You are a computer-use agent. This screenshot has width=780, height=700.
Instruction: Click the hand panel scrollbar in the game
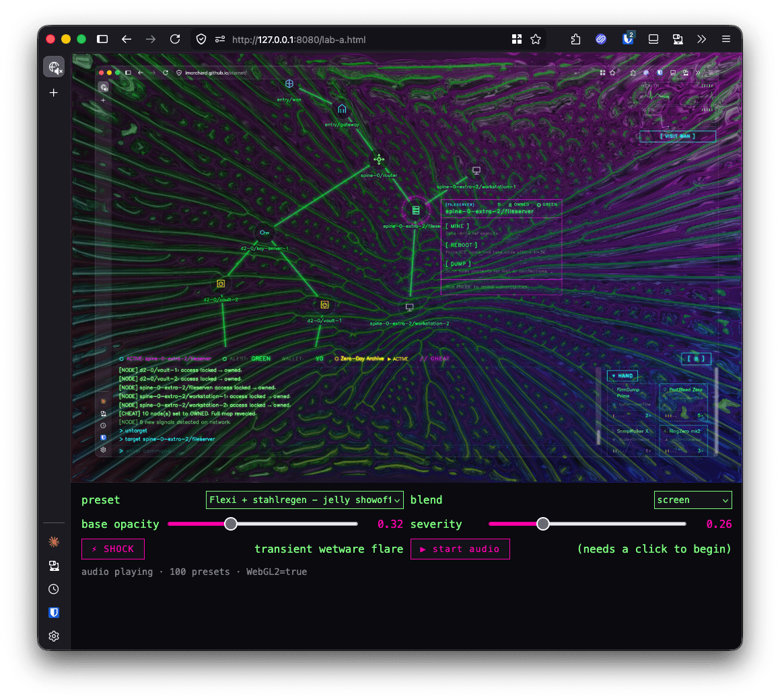click(716, 410)
